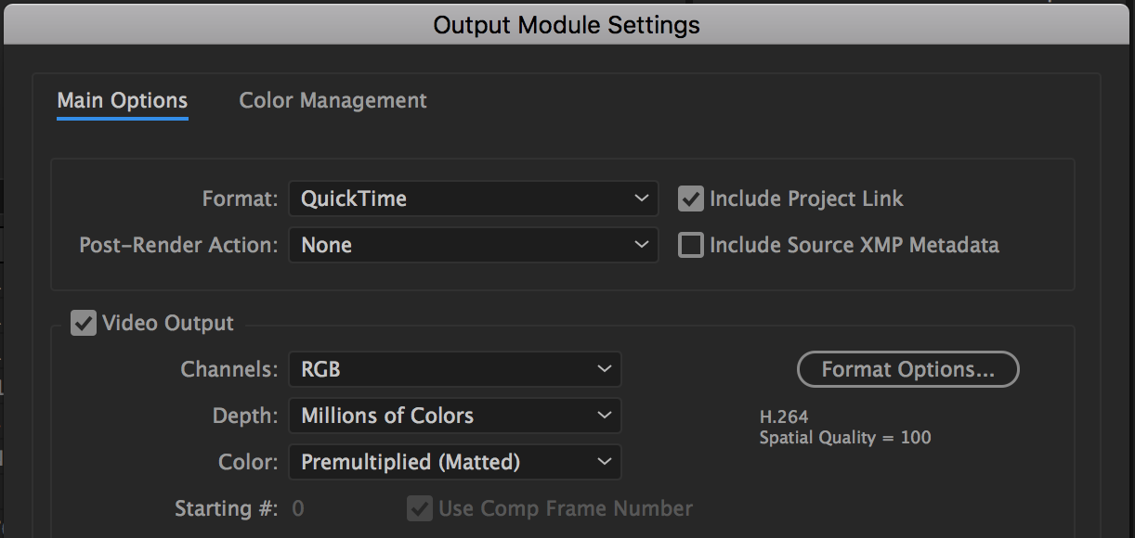1135x538 pixels.
Task: Switch to the Color Management tab
Action: (x=333, y=101)
